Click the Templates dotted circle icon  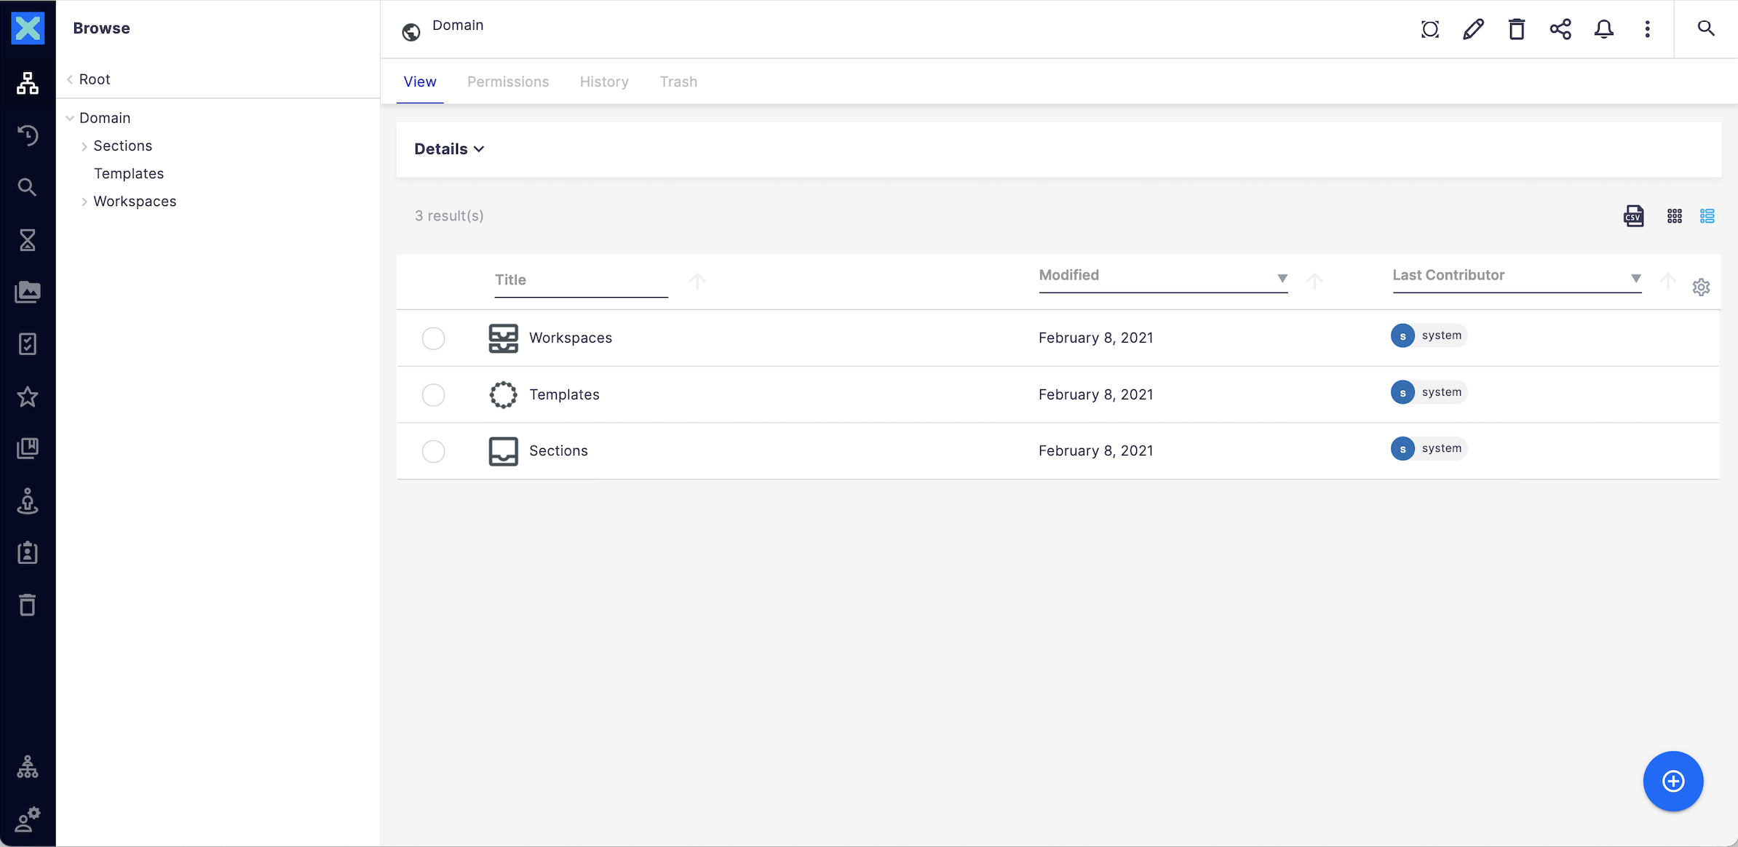504,395
